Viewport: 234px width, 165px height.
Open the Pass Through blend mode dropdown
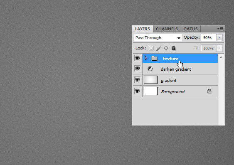click(158, 37)
